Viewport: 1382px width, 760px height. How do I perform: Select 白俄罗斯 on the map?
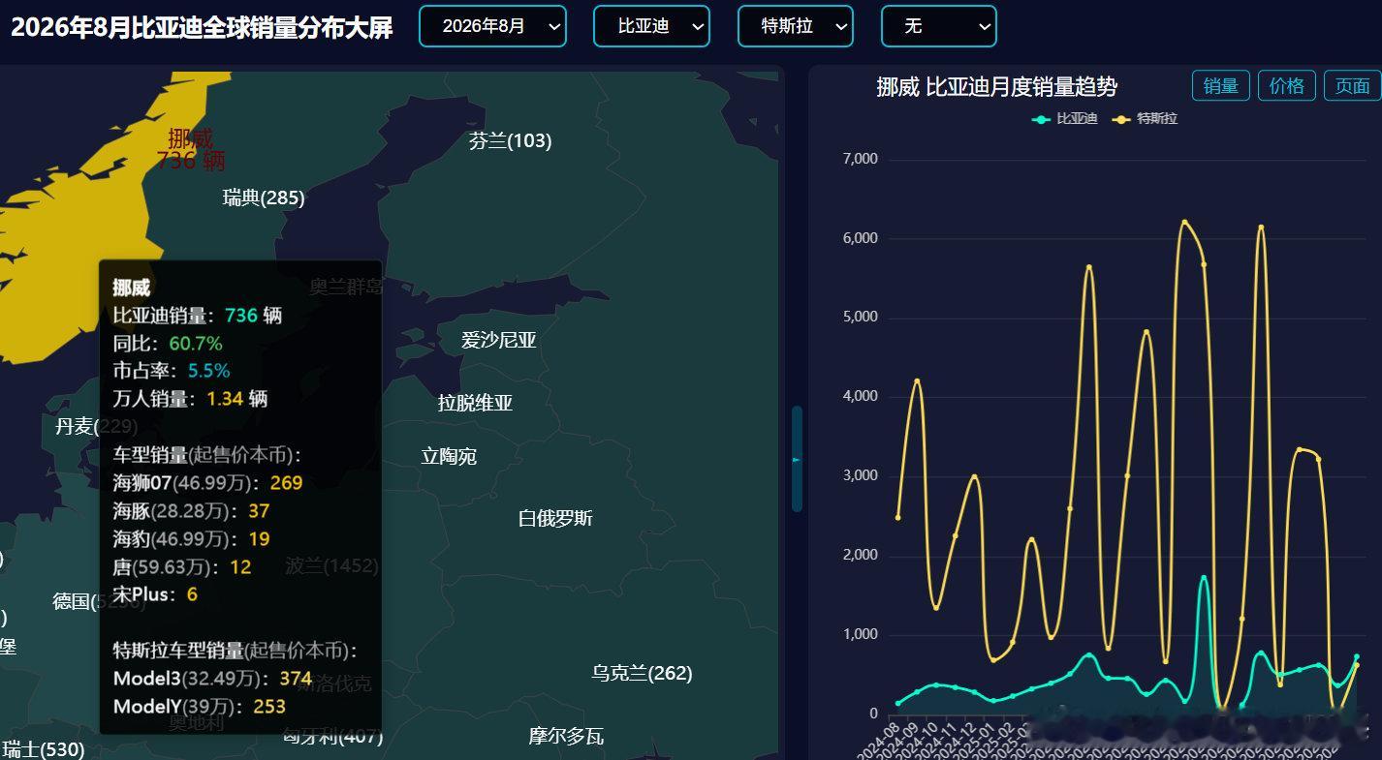tap(555, 519)
